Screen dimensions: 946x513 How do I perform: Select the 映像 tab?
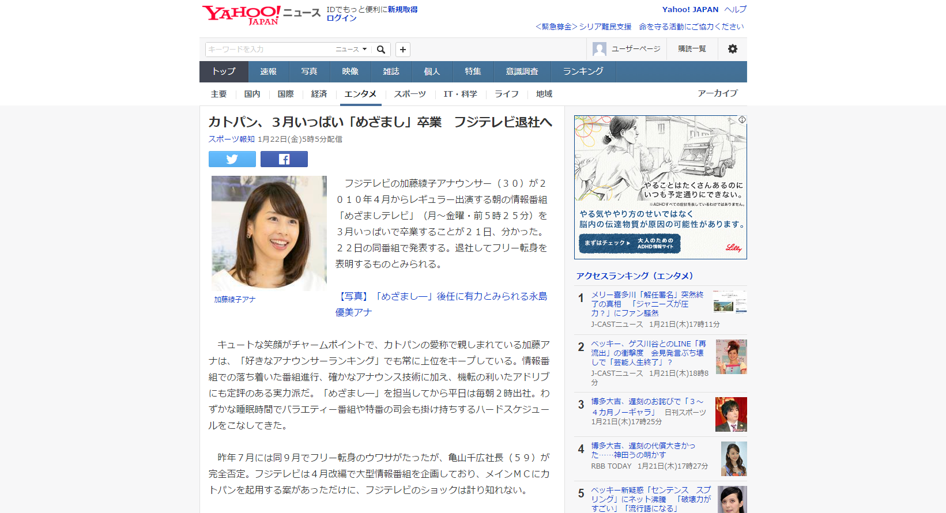(350, 71)
